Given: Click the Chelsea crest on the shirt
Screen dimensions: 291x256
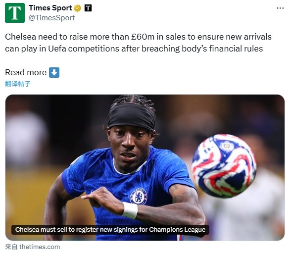Looking at the screenshot, I should [138, 196].
